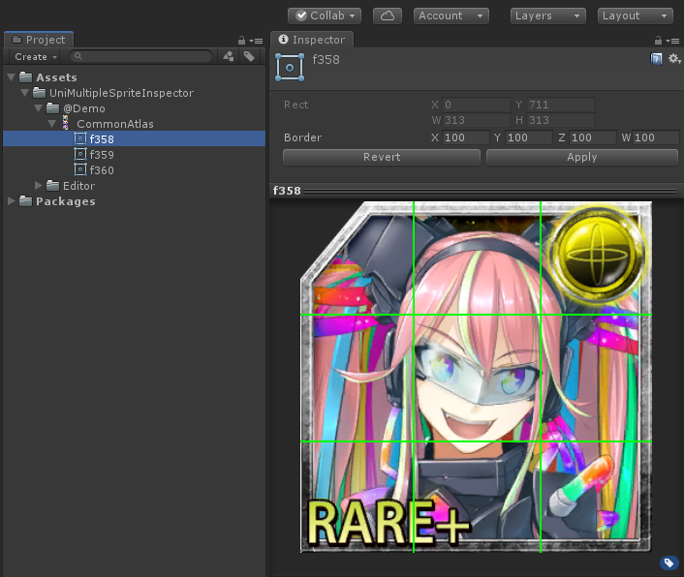684x577 pixels.
Task: Open the Collab dropdown
Action: [325, 16]
